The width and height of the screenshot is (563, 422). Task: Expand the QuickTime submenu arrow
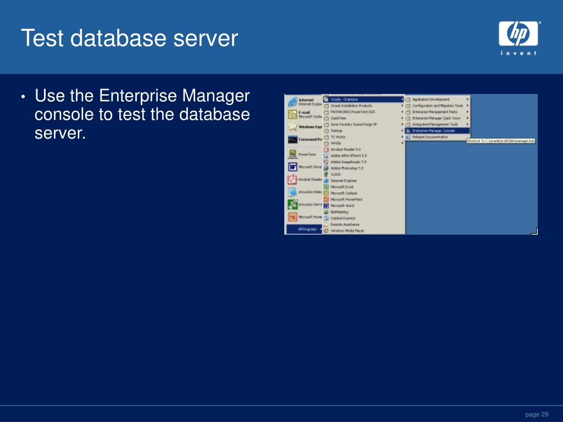pos(402,118)
